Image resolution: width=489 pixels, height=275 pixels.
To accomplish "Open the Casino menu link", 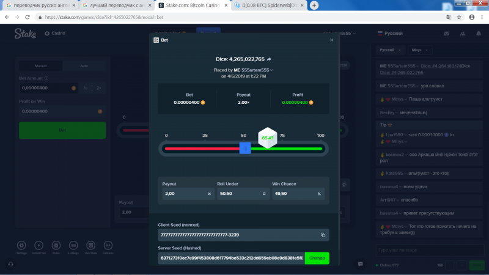I will click(x=55, y=33).
